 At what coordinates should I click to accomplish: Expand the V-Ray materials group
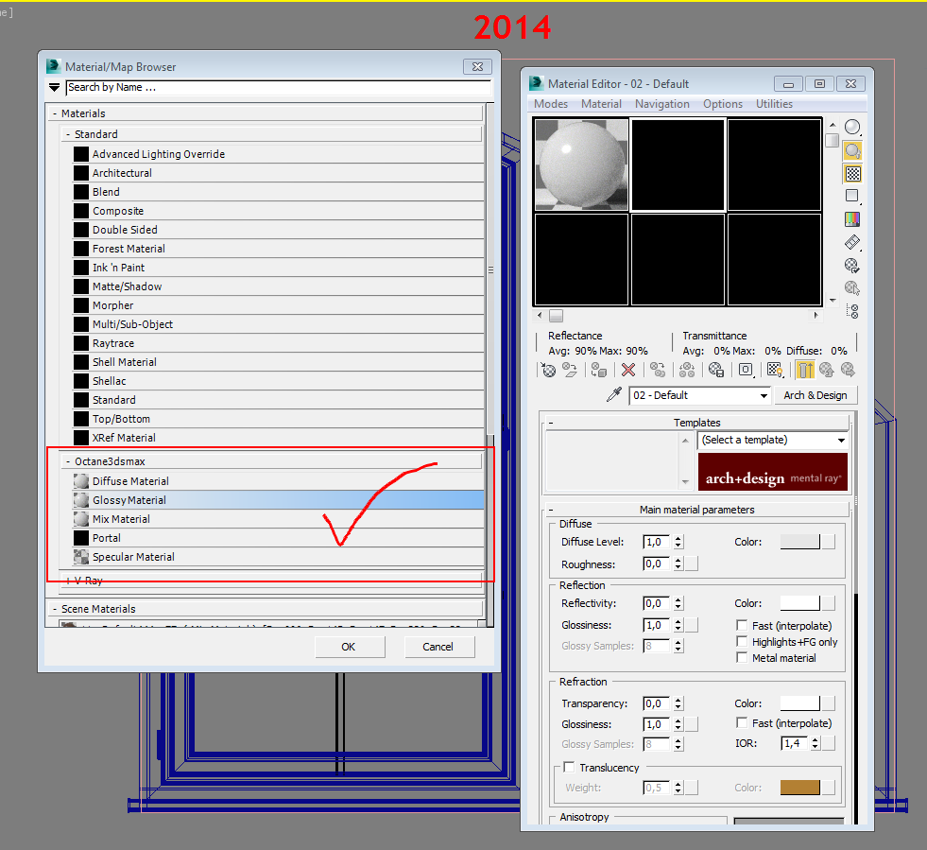(68, 581)
